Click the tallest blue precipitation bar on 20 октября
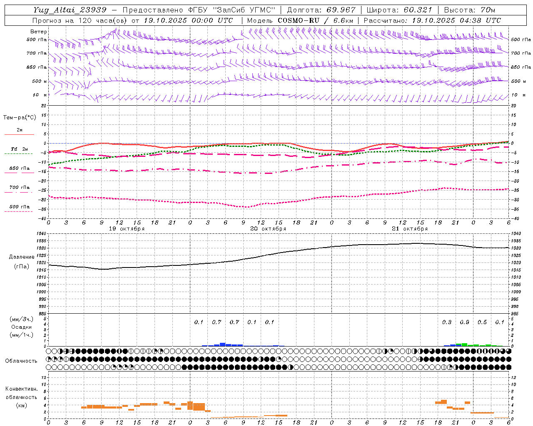Viewport: 533px width, 426px height. click(x=223, y=344)
